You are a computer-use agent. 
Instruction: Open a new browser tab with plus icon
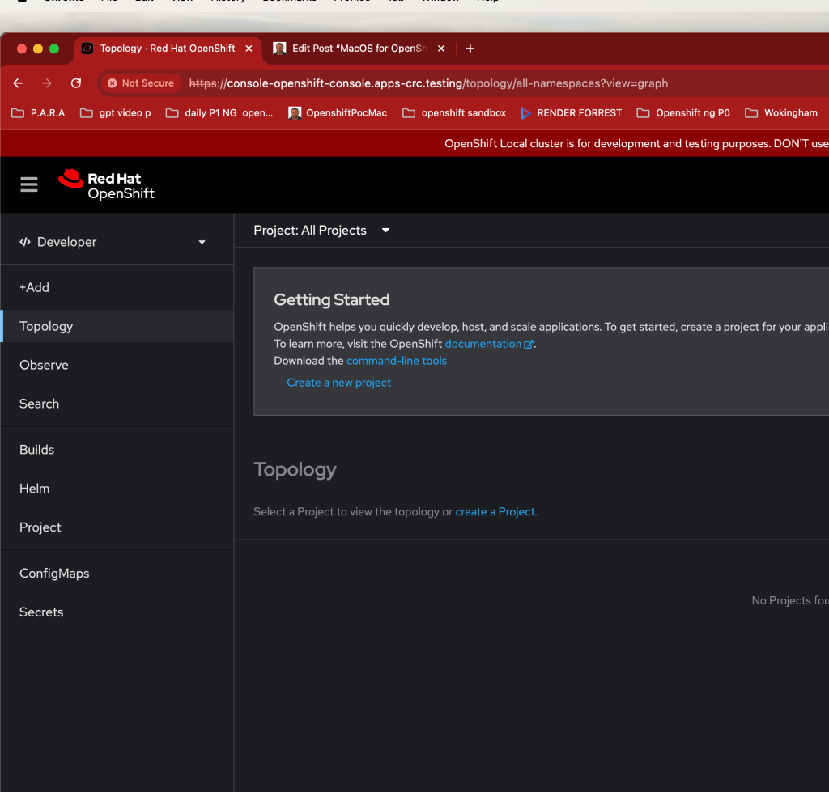pyautogui.click(x=470, y=49)
